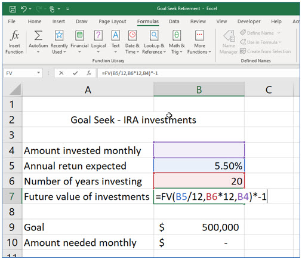
Task: Click Create from Selection
Action: 265,51
